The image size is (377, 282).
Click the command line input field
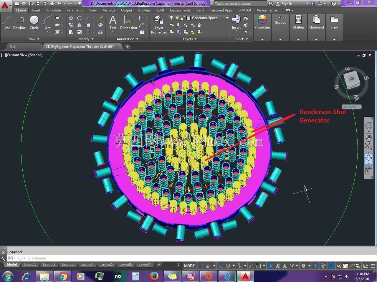pyautogui.click(x=191, y=258)
